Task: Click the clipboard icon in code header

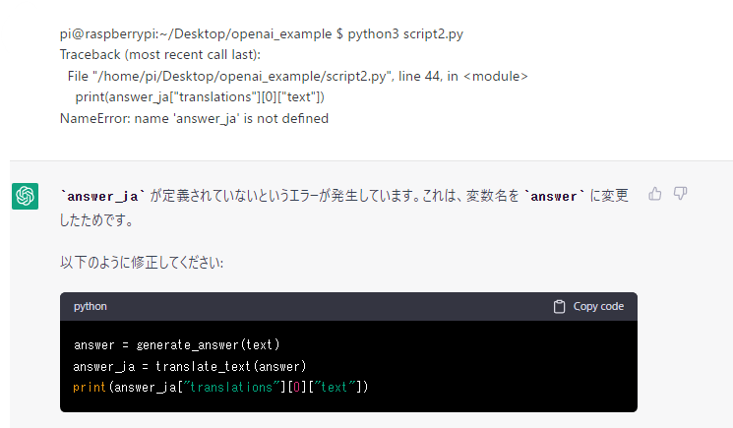Action: [x=559, y=307]
